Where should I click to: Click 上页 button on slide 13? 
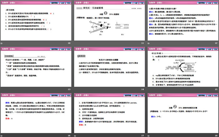62,49
